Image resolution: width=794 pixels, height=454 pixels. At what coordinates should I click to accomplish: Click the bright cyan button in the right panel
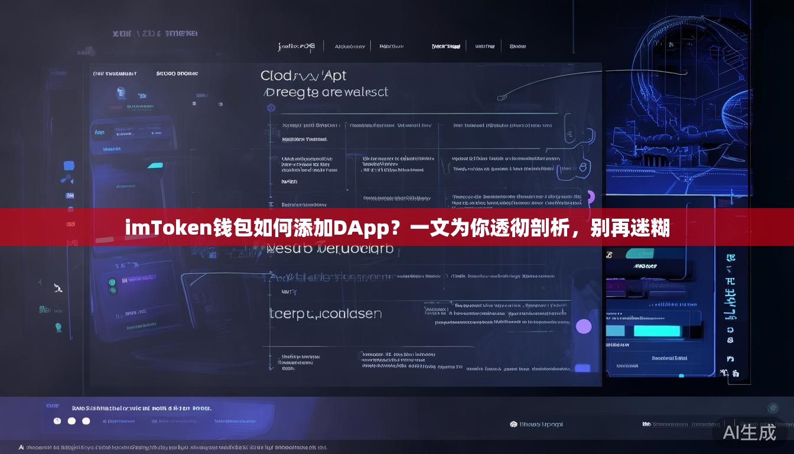658,330
